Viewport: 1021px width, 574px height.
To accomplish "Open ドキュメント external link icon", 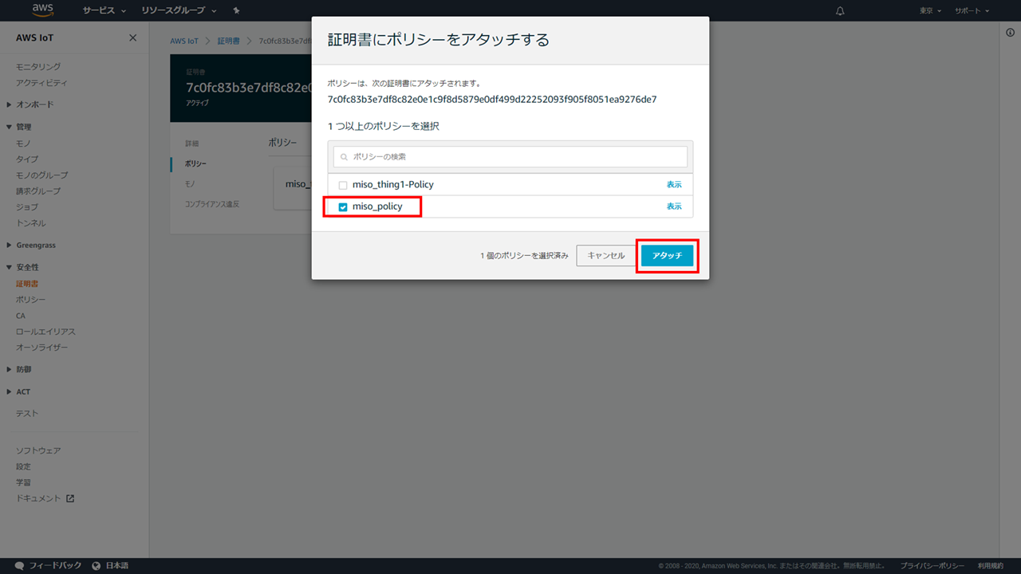I will click(70, 498).
